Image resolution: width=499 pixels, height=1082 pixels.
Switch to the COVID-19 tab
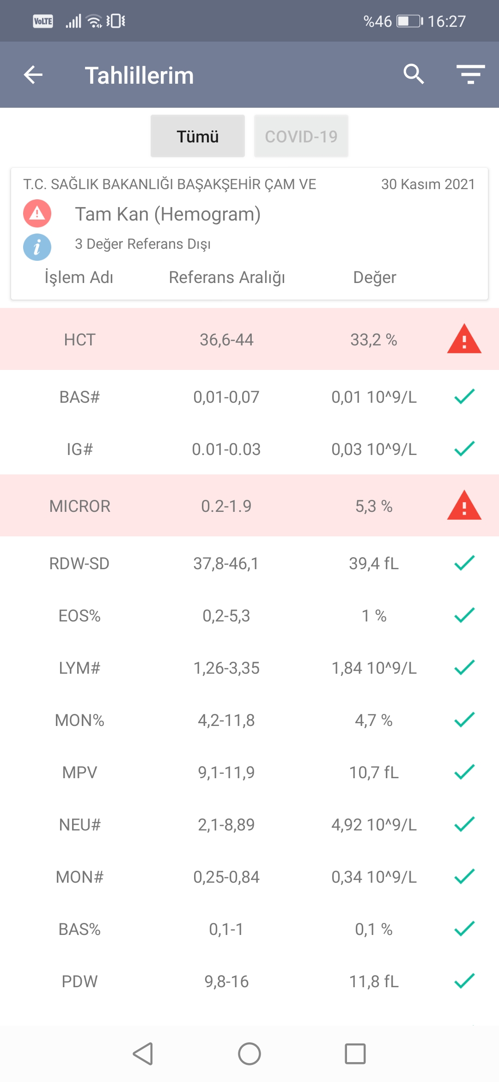coord(301,136)
